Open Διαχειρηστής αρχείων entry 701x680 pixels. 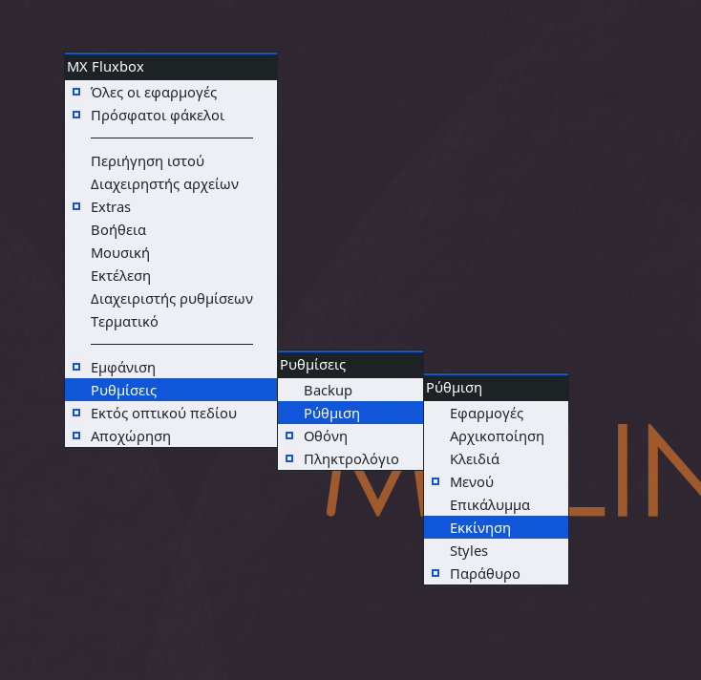[x=171, y=184]
